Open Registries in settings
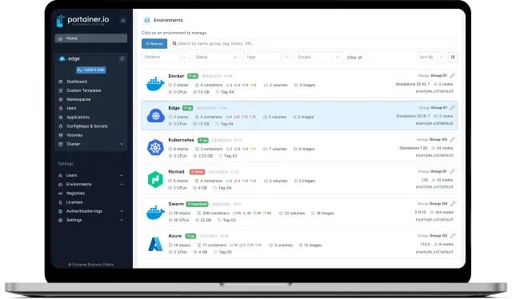Screen dimensions: 512x299 [75, 193]
